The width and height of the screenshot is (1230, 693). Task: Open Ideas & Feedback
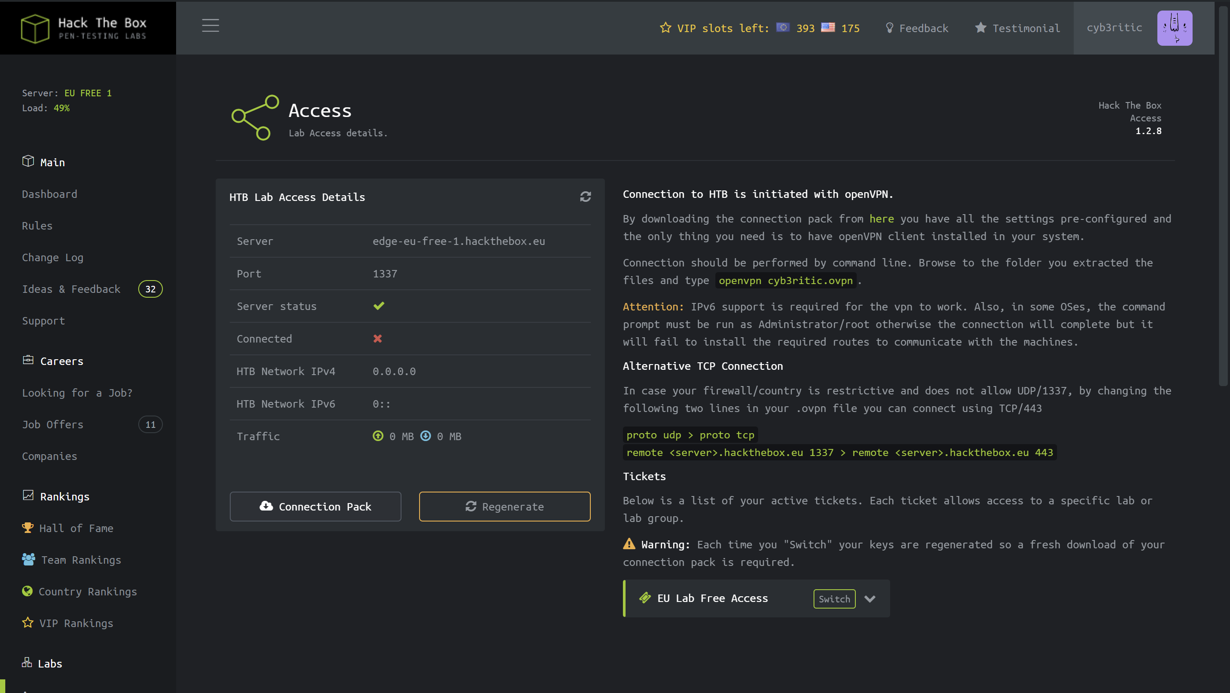[71, 289]
